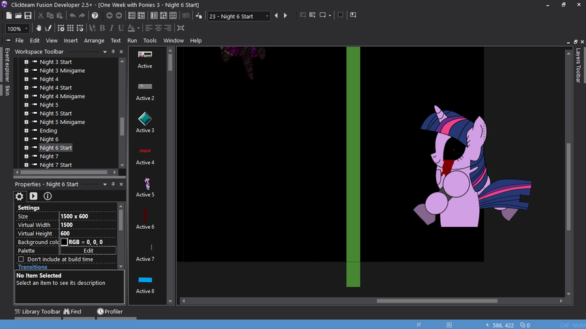The width and height of the screenshot is (586, 329).
Task: Click the palette Edit button
Action: pos(88,251)
